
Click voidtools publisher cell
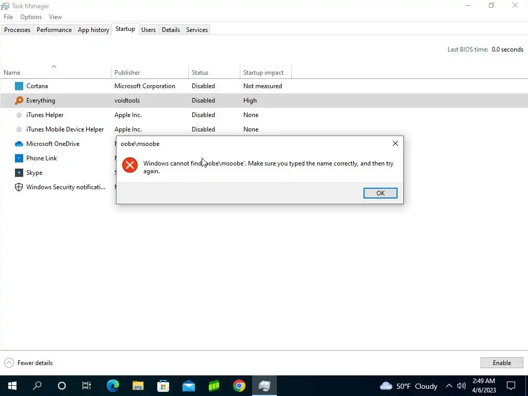(x=127, y=101)
